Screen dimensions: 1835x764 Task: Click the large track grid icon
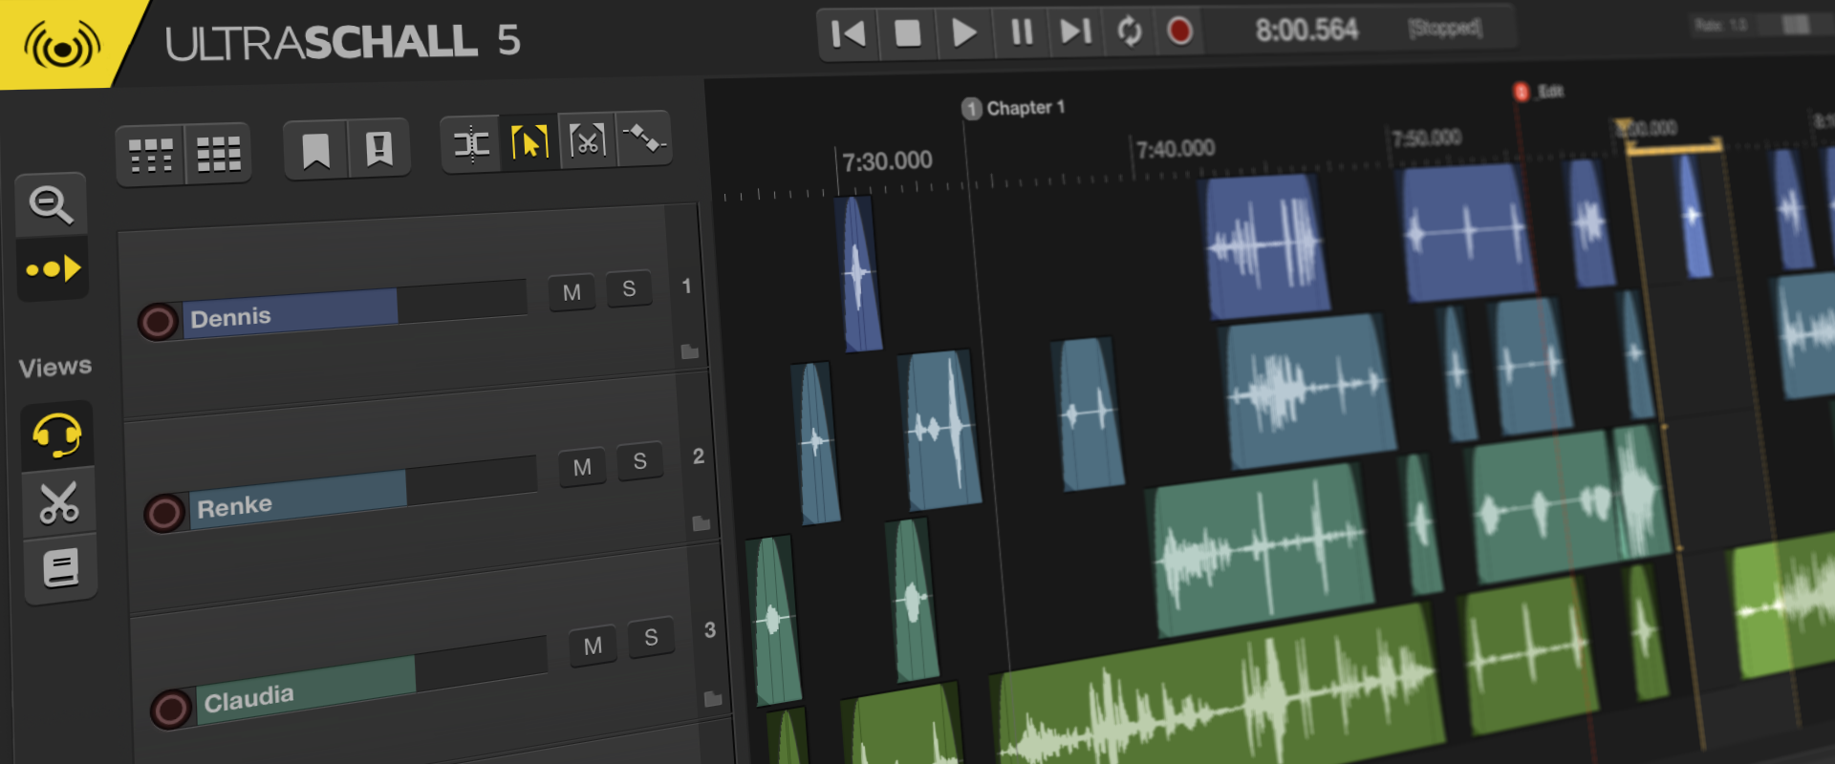point(218,153)
